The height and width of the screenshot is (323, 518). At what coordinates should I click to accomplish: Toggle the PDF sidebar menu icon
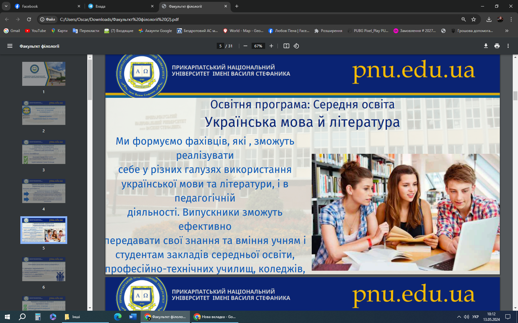pos(10,46)
